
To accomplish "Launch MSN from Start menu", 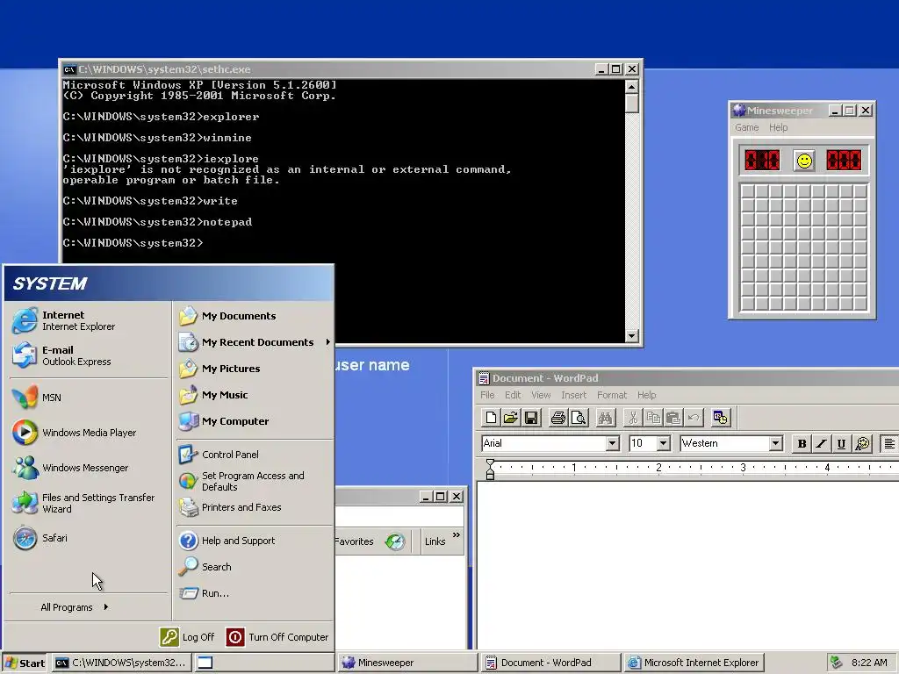I will (89, 398).
